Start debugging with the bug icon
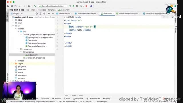 (x=73, y=6)
